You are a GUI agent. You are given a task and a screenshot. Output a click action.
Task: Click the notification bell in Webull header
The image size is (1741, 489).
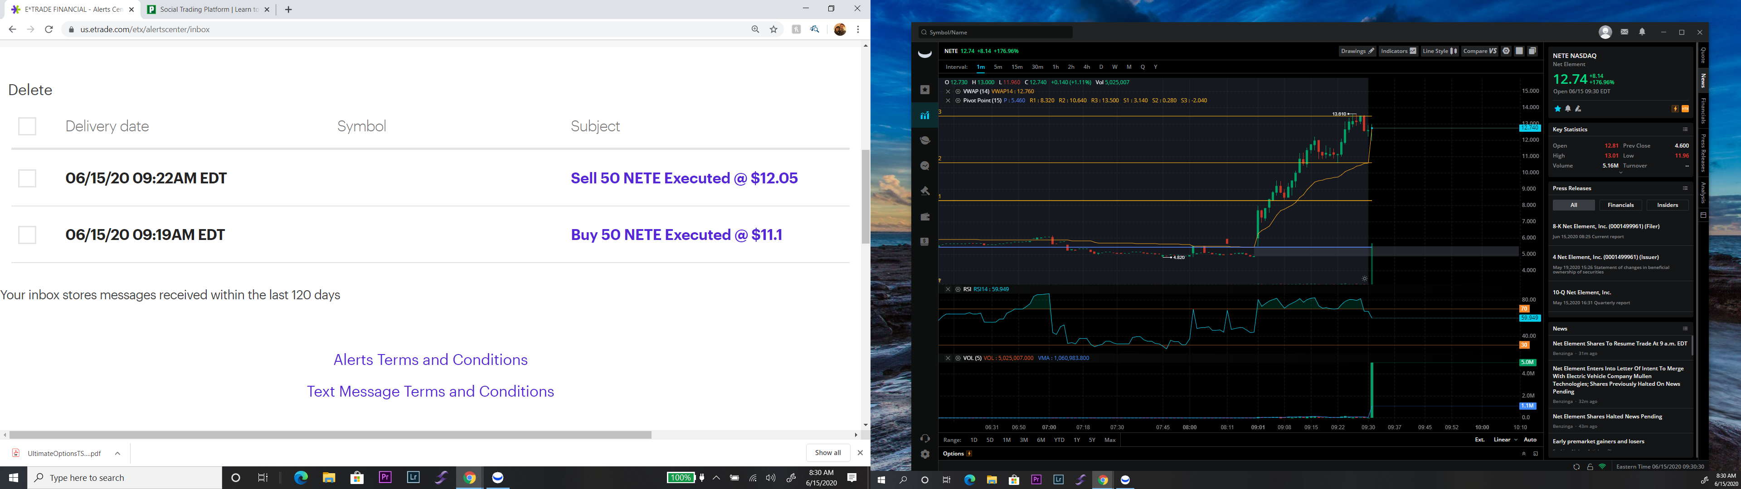(x=1642, y=33)
